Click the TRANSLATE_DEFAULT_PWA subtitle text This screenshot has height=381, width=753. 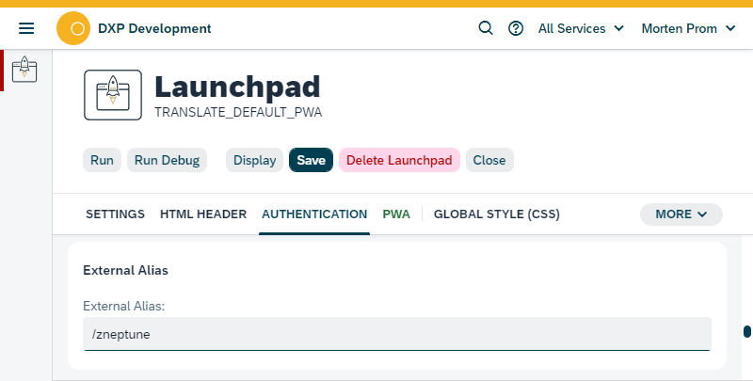[x=238, y=113]
